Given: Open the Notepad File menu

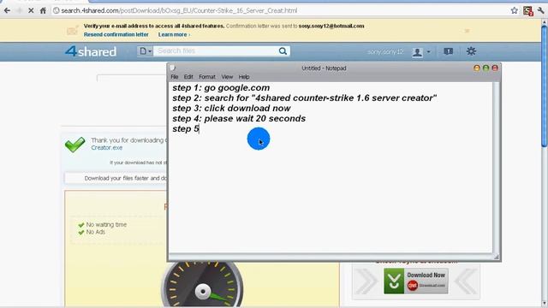Looking at the screenshot, I should pyautogui.click(x=175, y=77).
